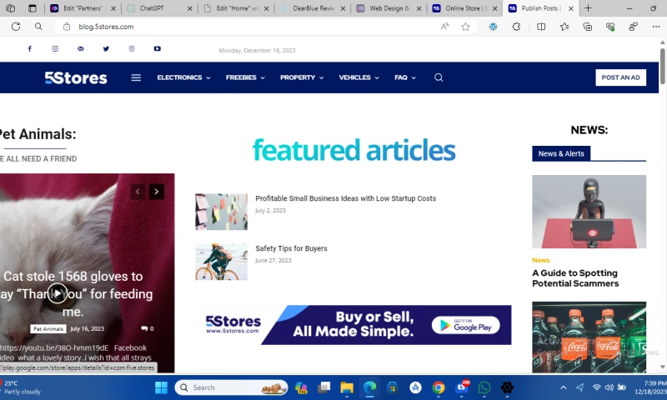Open Favorites list
This screenshot has width=667, height=400.
tap(564, 27)
